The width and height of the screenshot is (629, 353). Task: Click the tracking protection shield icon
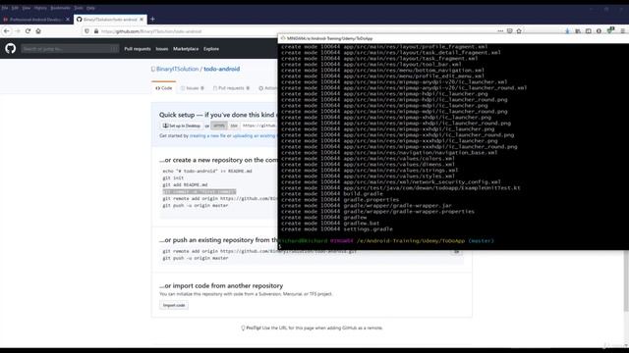pos(87,31)
